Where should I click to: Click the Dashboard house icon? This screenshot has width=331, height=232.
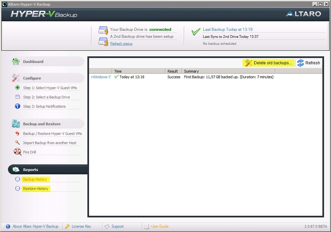tap(16, 61)
